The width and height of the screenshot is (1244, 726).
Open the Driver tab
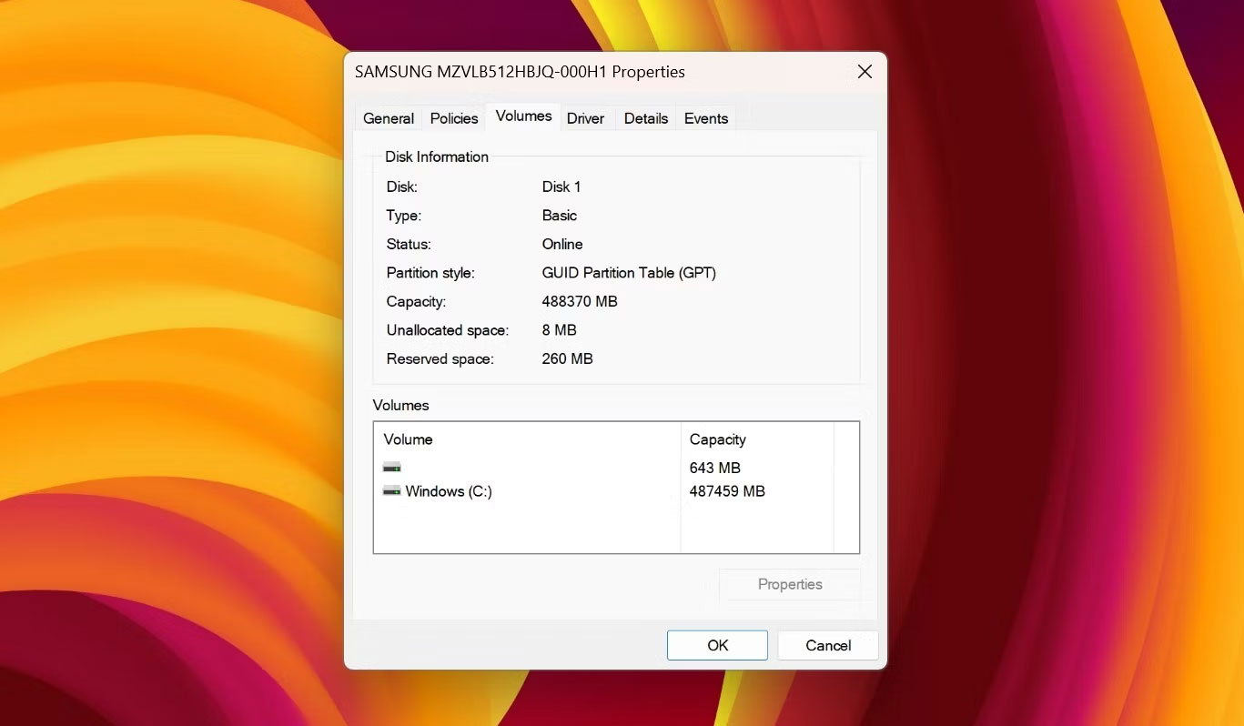[x=585, y=118]
